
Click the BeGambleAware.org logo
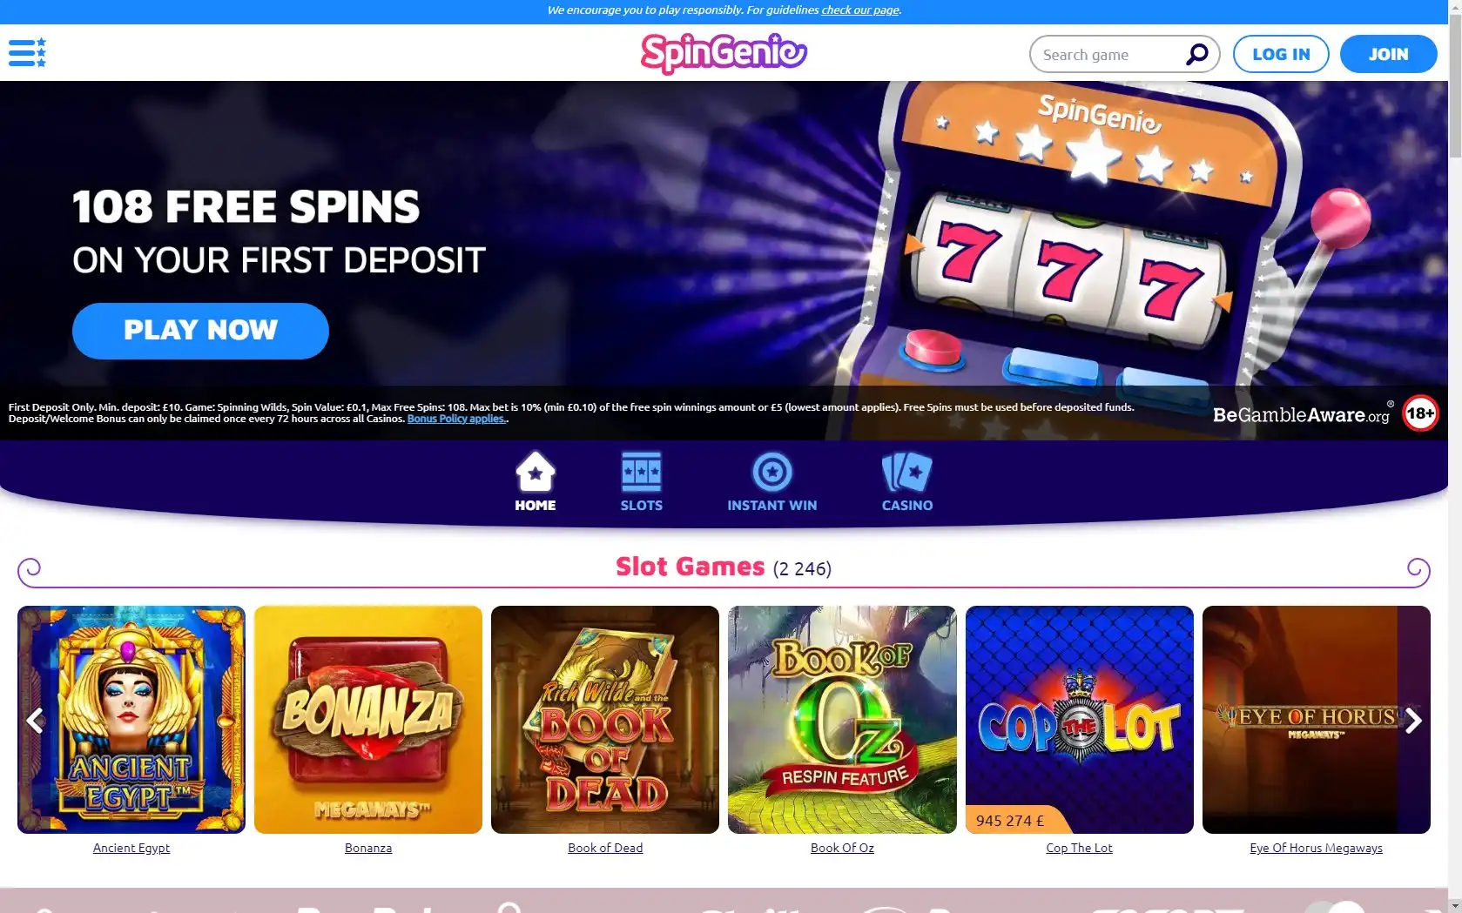(x=1303, y=414)
